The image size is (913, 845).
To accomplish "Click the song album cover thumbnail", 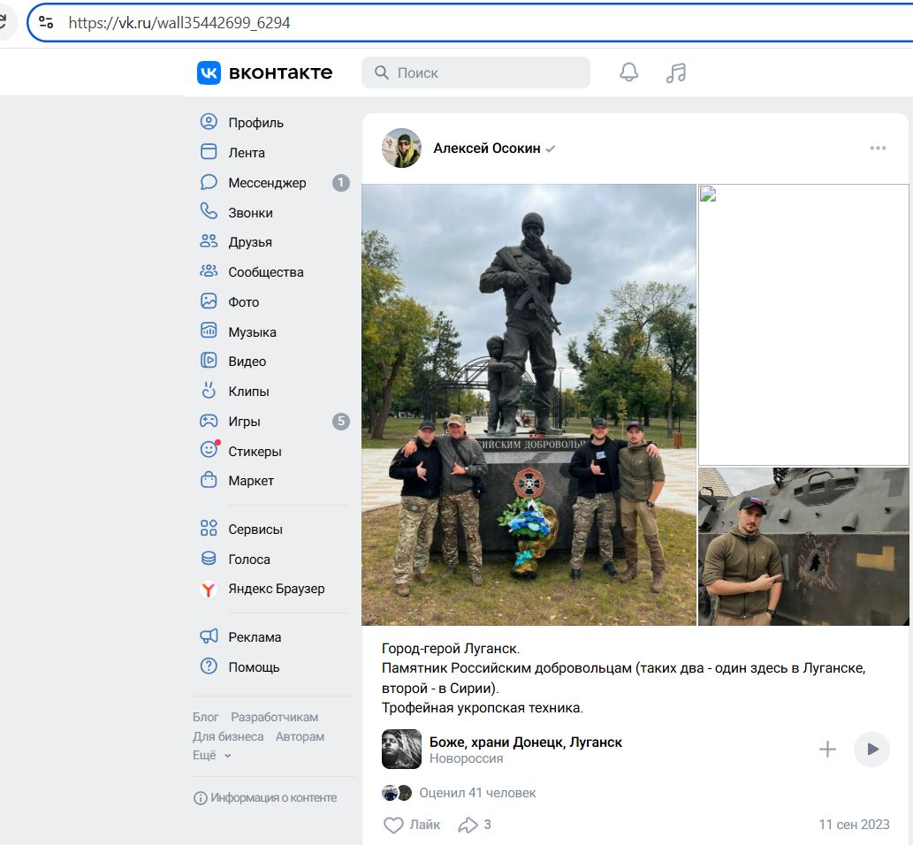I will click(x=401, y=750).
